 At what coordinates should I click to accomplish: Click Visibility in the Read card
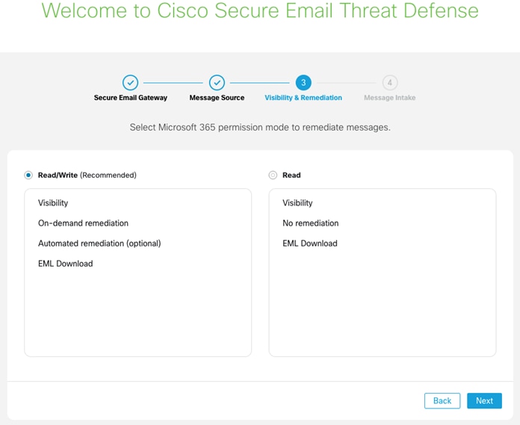297,203
